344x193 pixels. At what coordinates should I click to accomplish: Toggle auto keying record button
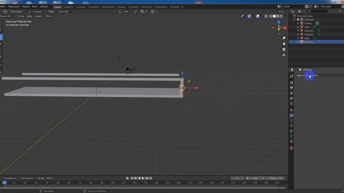pyautogui.click(x=127, y=178)
